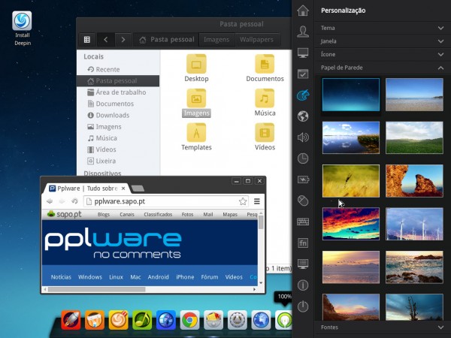This screenshot has width=451, height=338.
Task: Toggle file manager icon view button
Action: point(87,40)
